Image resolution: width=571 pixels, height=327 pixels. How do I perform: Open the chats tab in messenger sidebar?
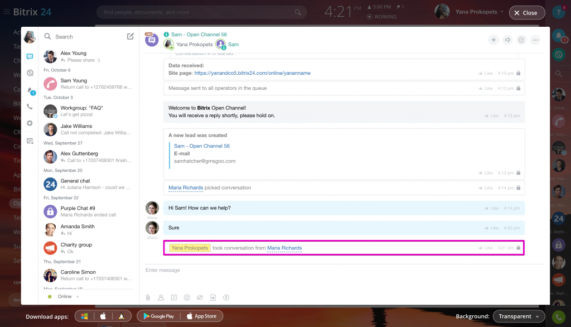coord(30,56)
